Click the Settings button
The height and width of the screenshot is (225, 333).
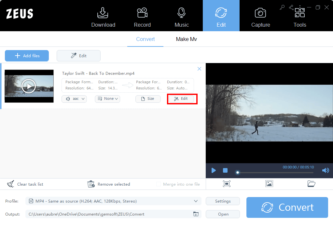pos(223,201)
